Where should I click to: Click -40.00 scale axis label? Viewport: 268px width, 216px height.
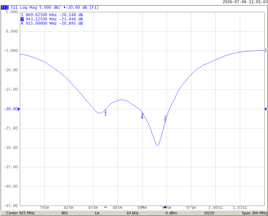[x=11, y=186]
